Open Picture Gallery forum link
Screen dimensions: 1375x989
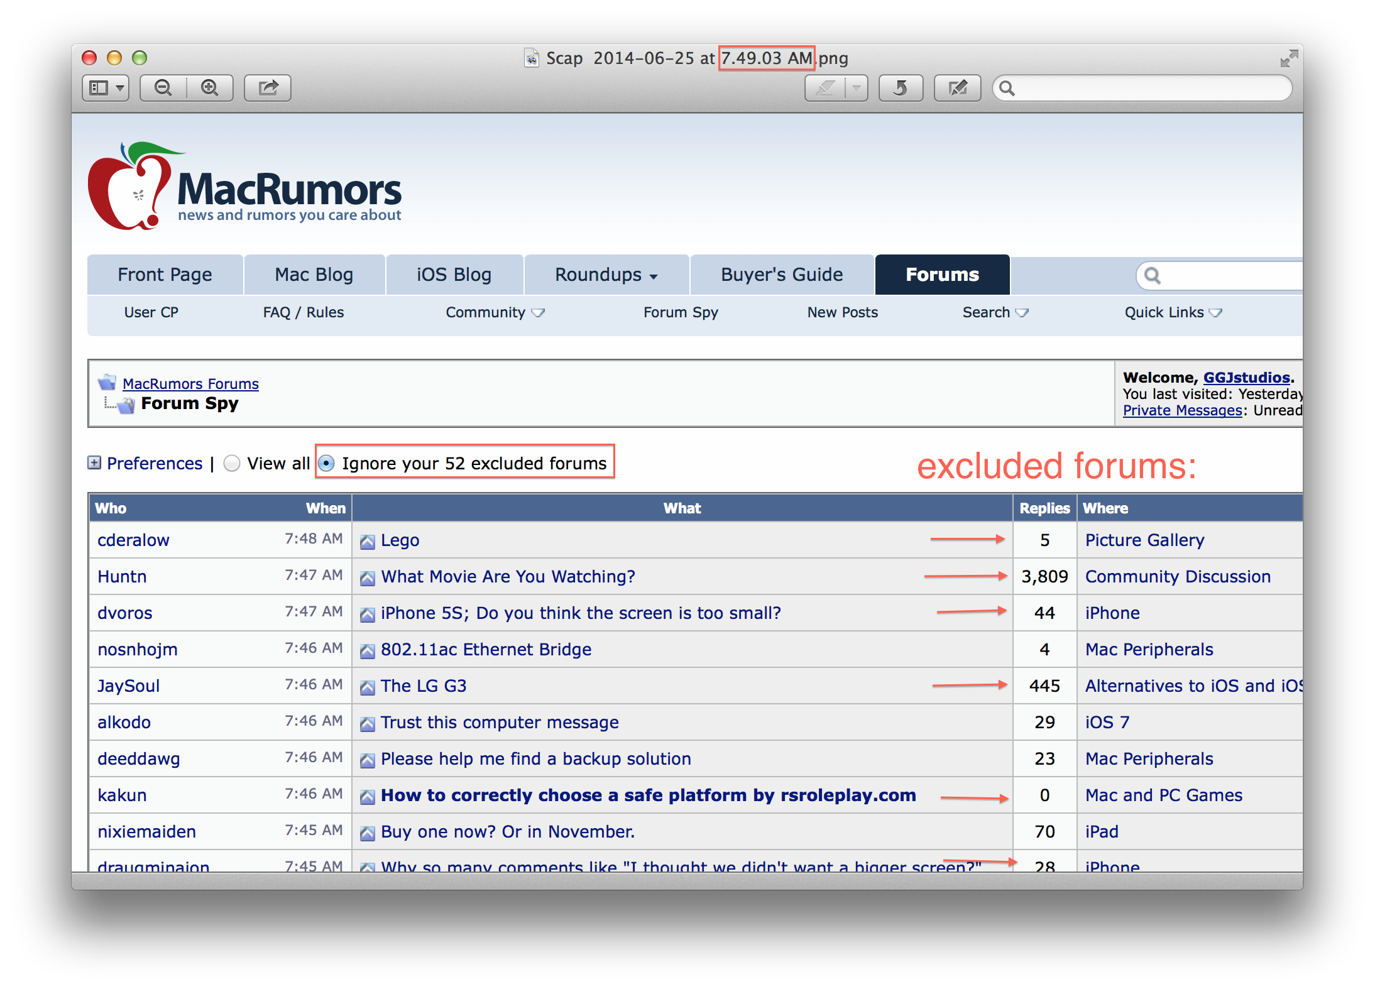tap(1145, 540)
